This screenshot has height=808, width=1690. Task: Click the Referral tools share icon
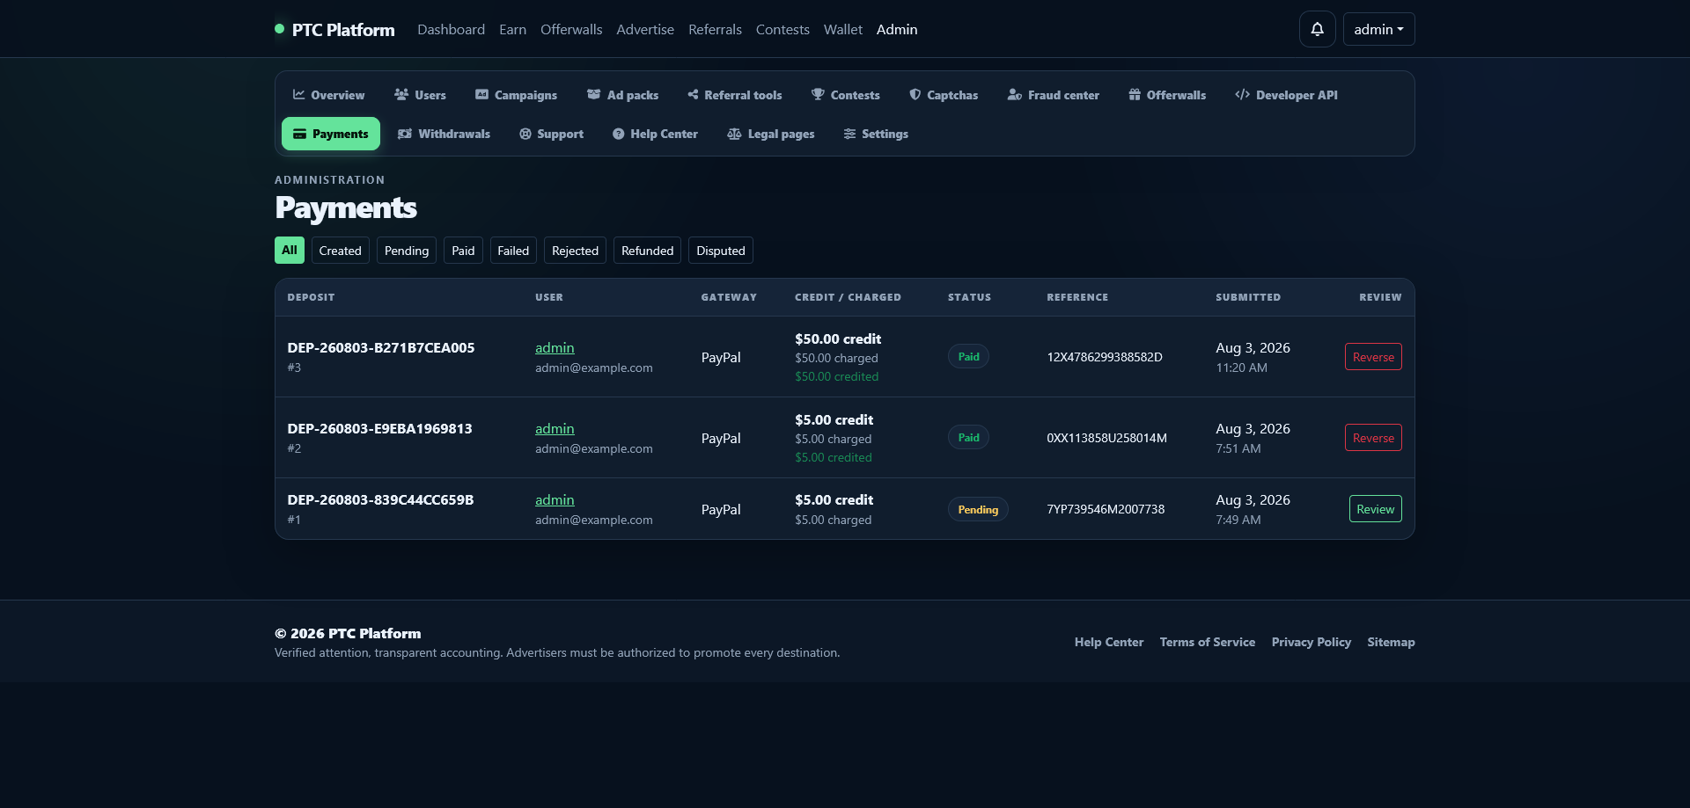coord(693,94)
